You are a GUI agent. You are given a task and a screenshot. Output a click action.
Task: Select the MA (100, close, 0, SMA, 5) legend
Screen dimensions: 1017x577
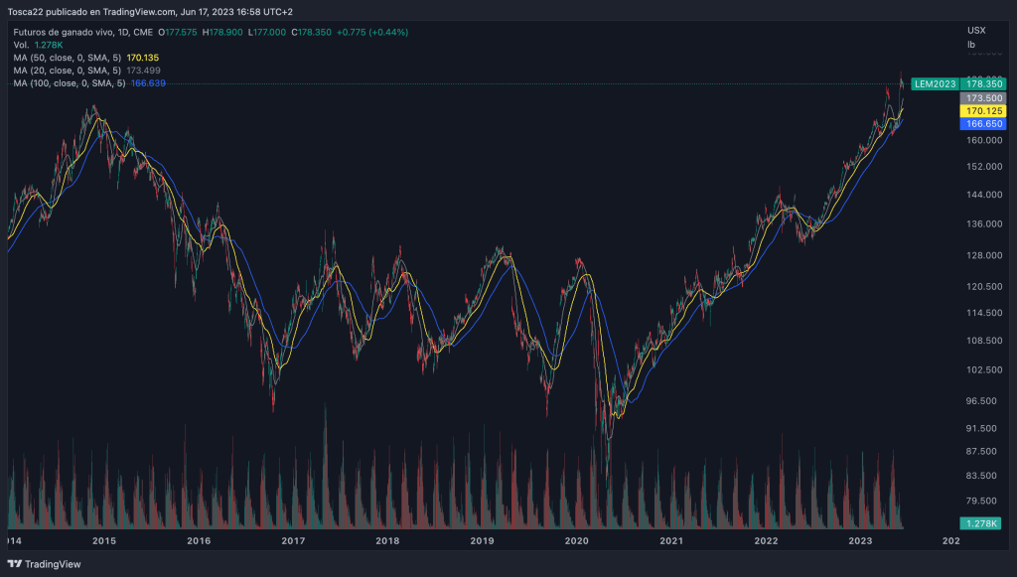pos(70,83)
